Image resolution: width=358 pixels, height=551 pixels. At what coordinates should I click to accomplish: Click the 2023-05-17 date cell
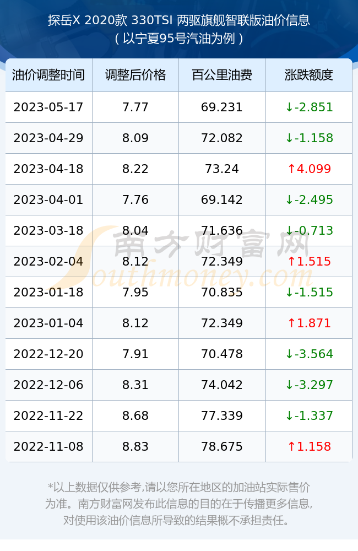click(48, 107)
